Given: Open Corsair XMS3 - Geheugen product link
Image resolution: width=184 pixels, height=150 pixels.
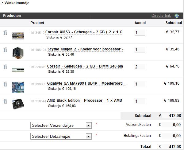Looking at the screenshot, I should coord(84,32).
